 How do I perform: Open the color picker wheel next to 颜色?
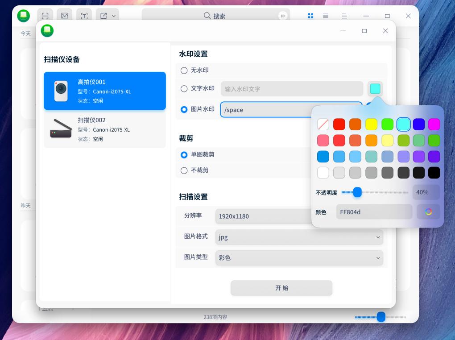[x=428, y=211]
